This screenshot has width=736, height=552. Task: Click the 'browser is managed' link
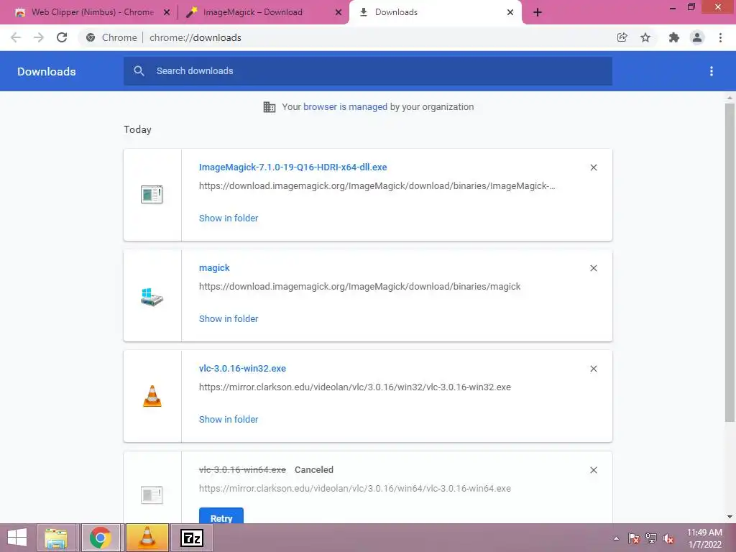346,107
